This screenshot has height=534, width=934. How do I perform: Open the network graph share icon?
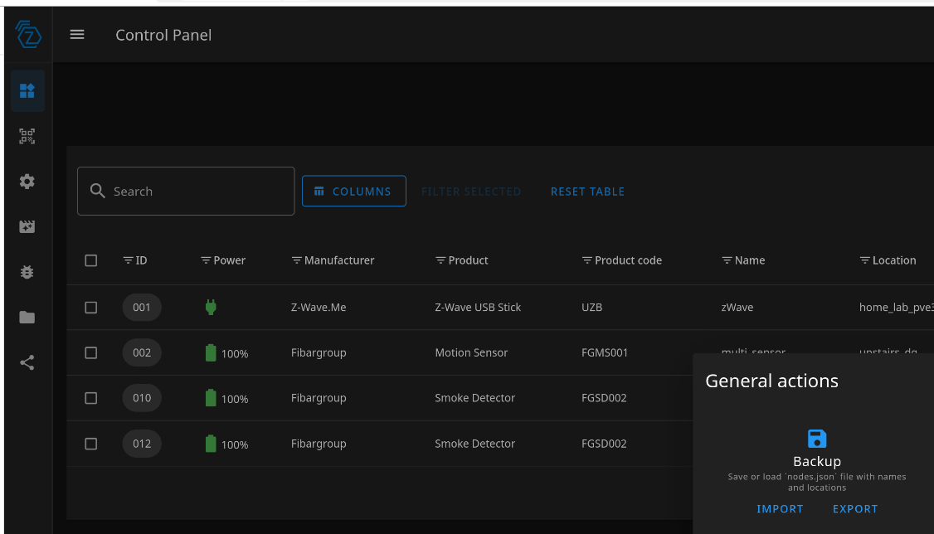27,362
